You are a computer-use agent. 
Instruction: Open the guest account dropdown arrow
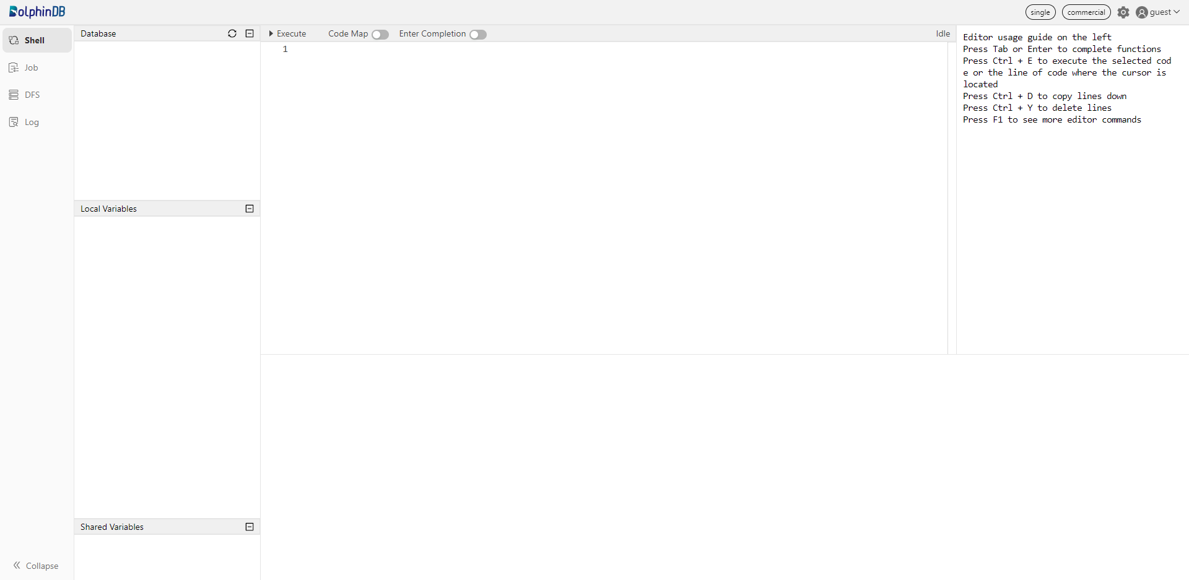[x=1177, y=12]
